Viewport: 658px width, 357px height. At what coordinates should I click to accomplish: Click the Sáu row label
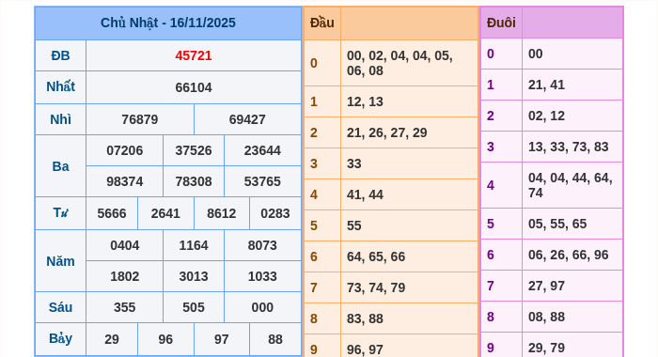pos(60,307)
